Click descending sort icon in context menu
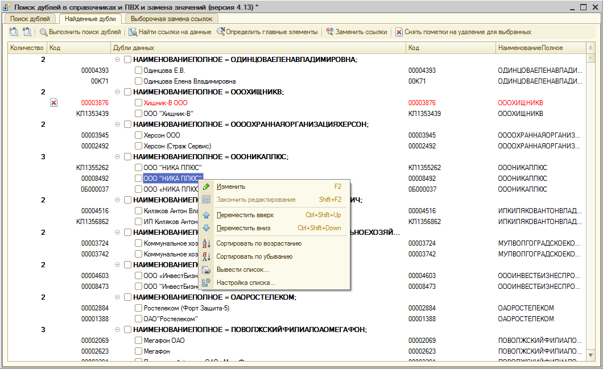603x369 pixels. [x=206, y=256]
